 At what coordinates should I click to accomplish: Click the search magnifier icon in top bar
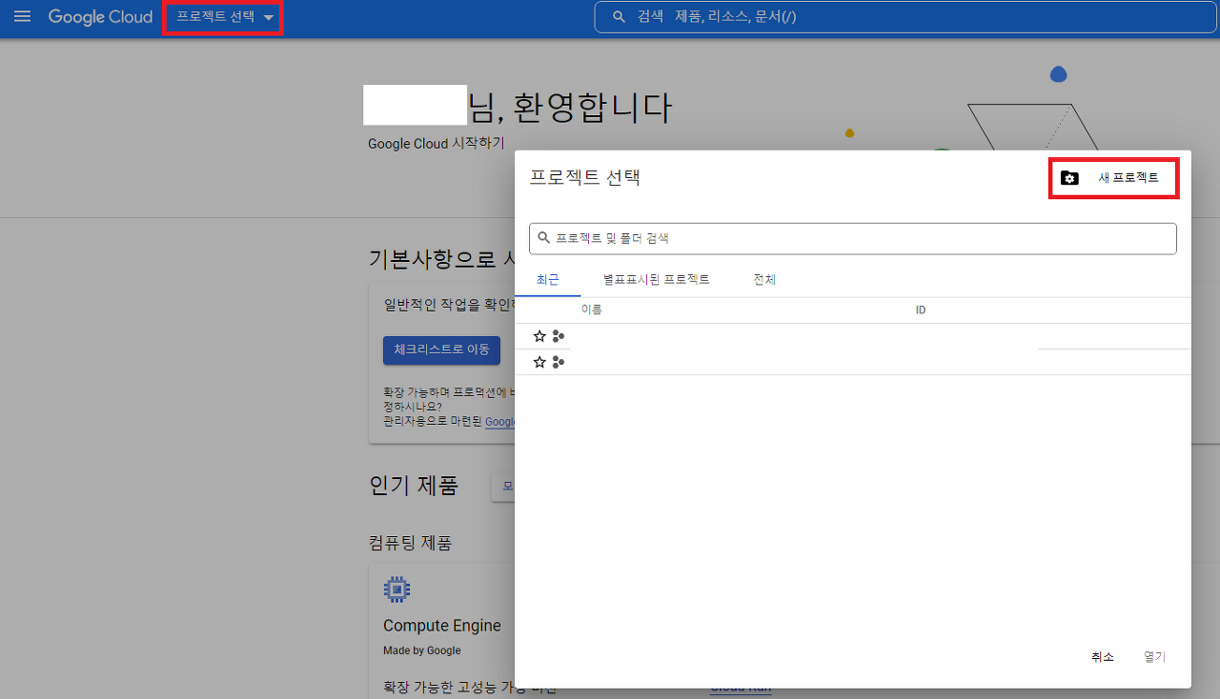point(619,17)
